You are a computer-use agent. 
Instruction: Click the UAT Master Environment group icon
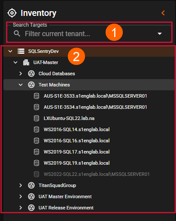[31, 196]
